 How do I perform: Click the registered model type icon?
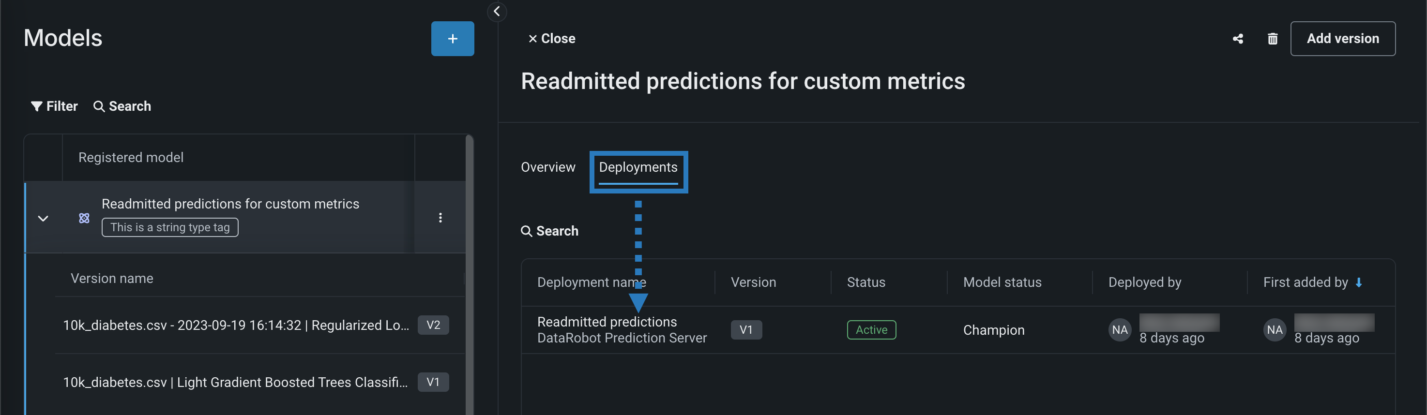click(84, 218)
